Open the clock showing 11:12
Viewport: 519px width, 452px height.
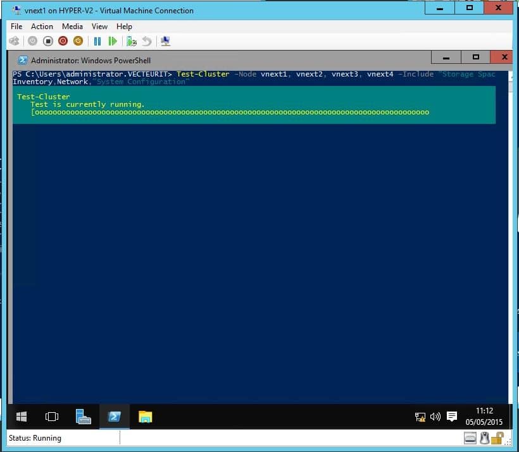(x=484, y=416)
